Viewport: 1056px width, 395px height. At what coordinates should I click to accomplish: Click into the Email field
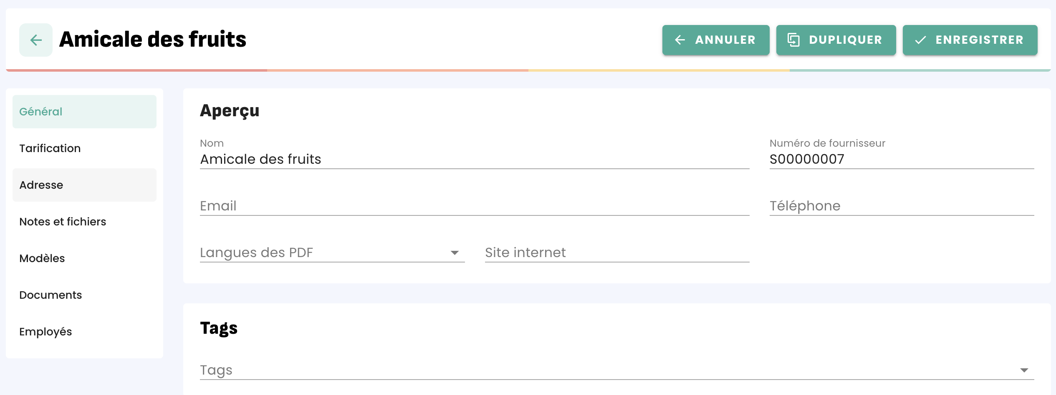pyautogui.click(x=475, y=206)
